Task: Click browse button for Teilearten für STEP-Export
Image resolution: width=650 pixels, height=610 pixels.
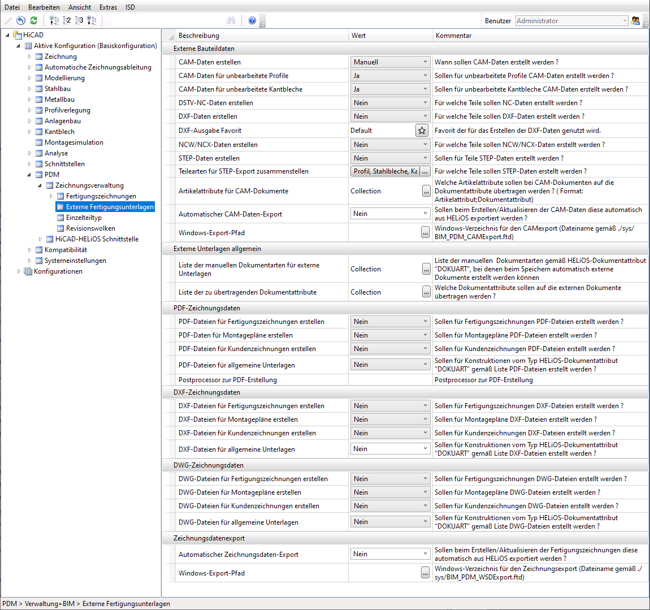Action: click(426, 171)
